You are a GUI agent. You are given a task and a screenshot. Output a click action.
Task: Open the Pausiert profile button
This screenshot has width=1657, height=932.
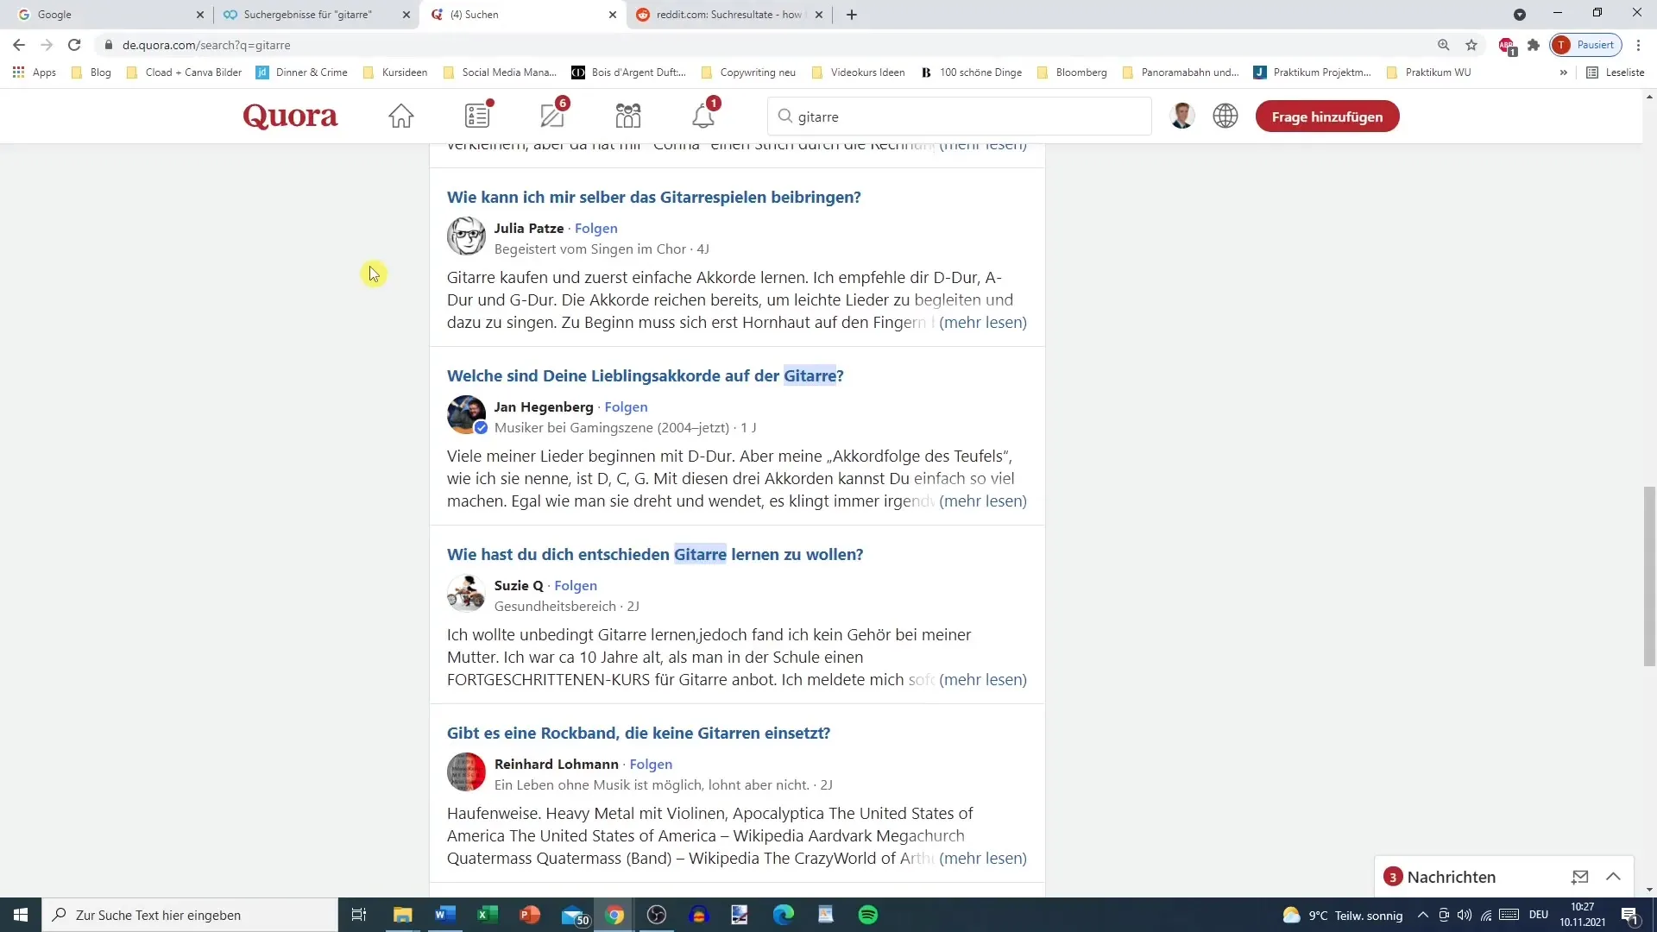coord(1586,45)
